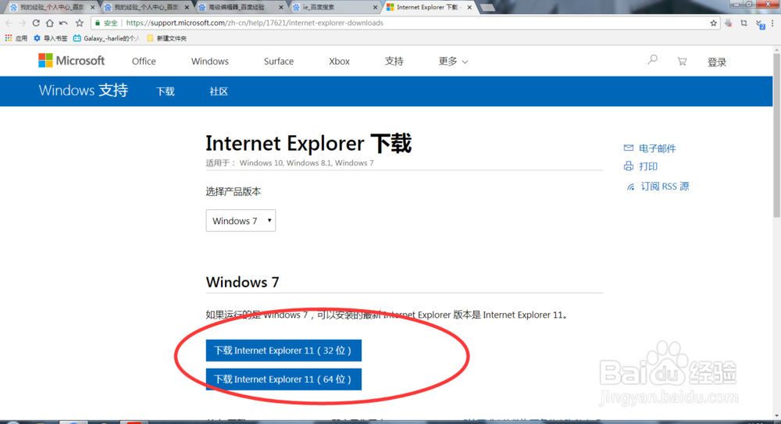
Task: Click the 打印 link text
Action: tap(648, 166)
